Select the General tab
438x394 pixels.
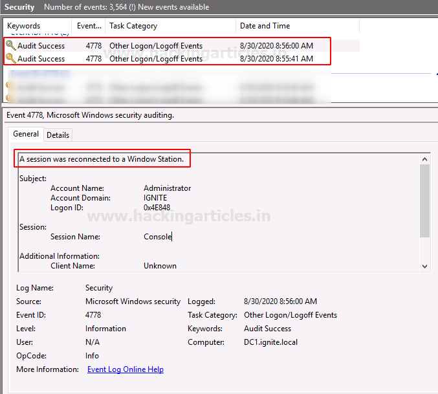click(x=26, y=134)
